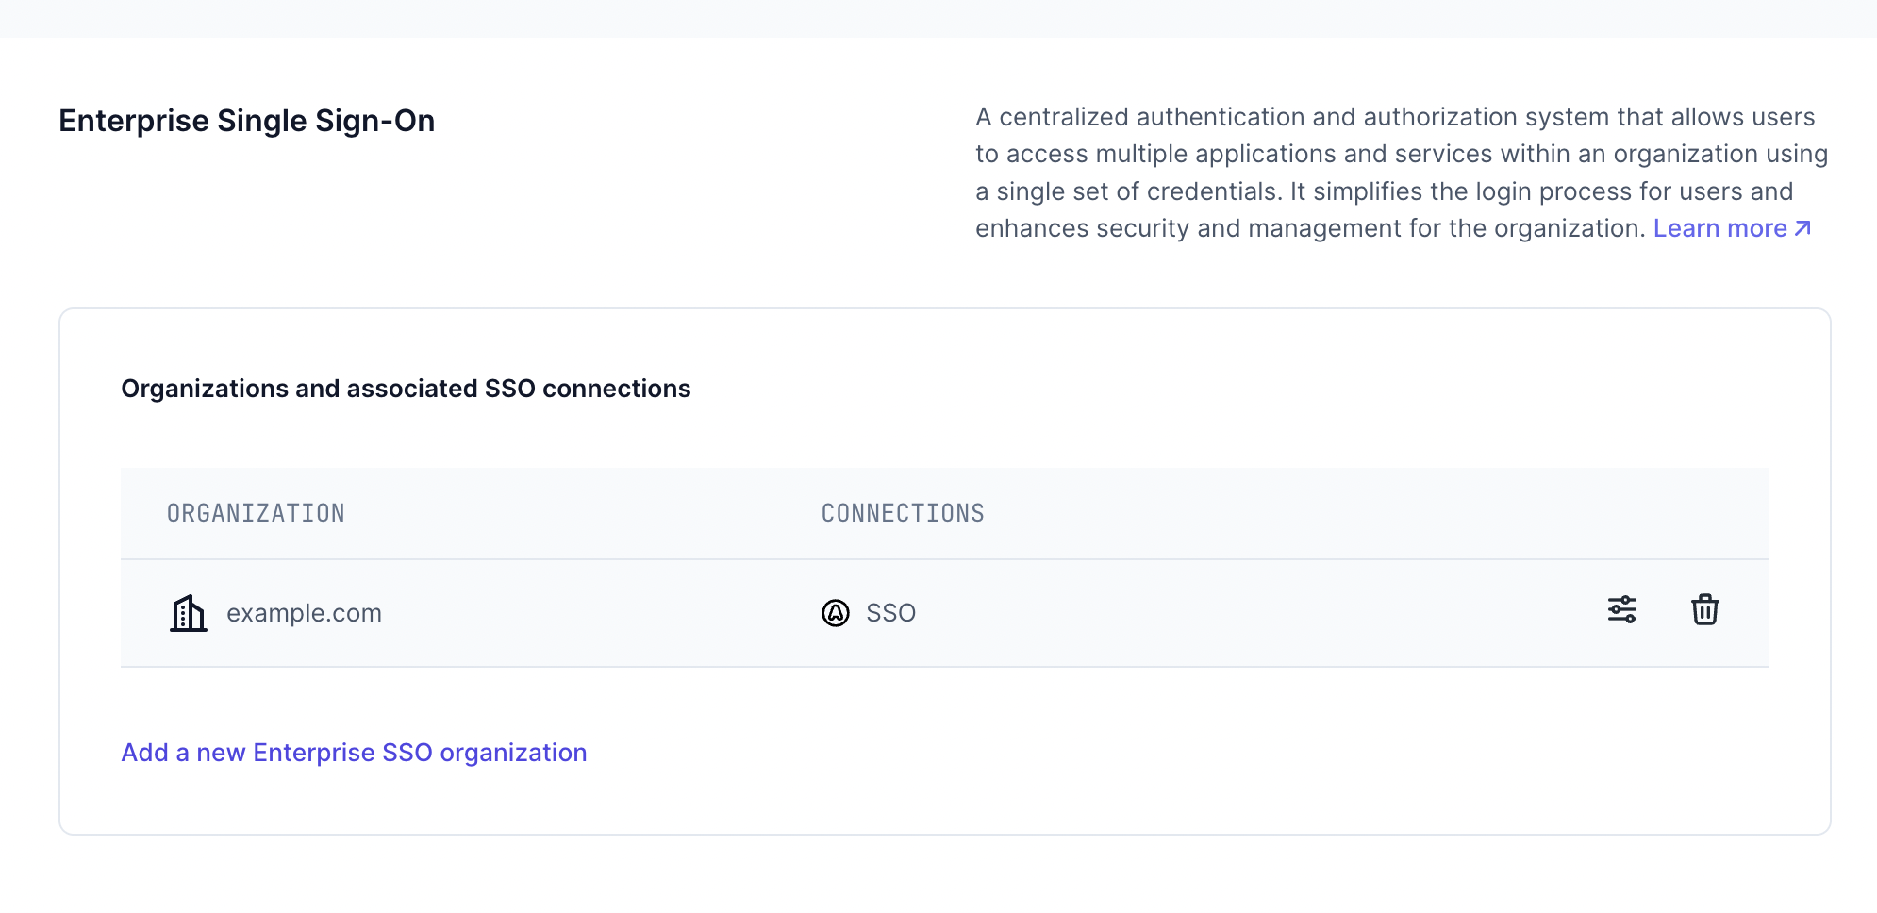Click the CONNECTIONS column header
The height and width of the screenshot is (913, 1877).
[x=903, y=513]
